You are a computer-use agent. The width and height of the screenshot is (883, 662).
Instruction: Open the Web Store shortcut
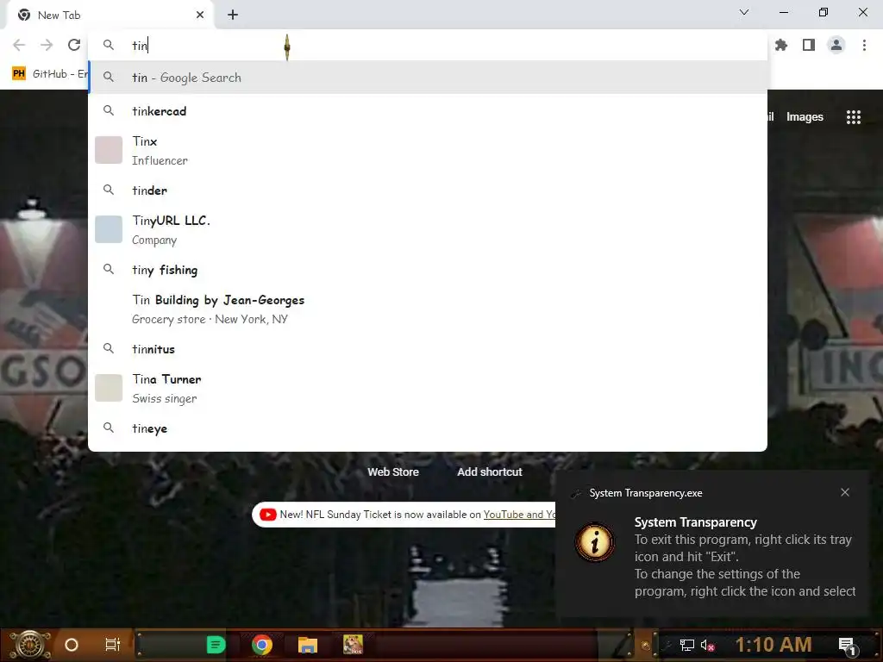point(393,472)
